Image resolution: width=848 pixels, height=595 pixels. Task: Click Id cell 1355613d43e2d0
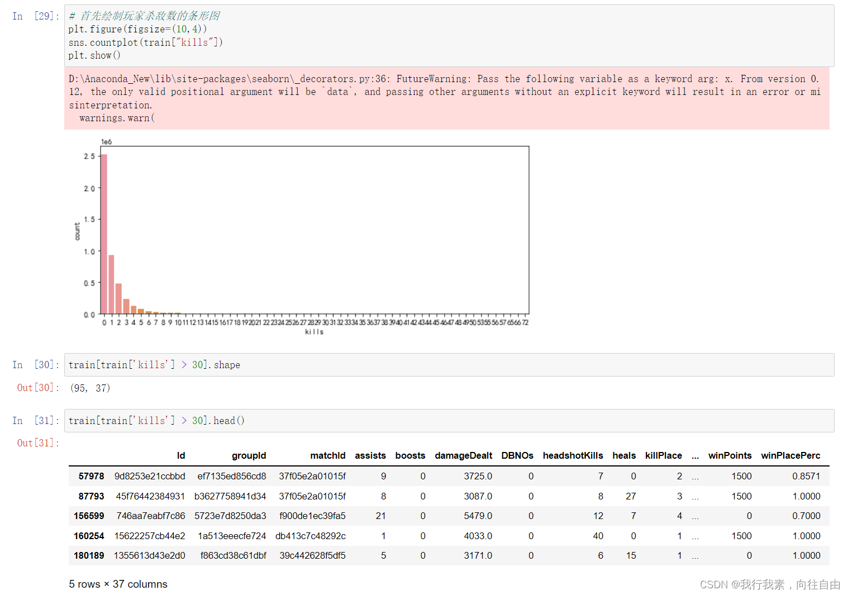[150, 556]
